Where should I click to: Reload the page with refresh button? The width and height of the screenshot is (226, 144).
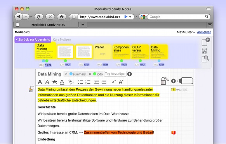tap(38, 17)
